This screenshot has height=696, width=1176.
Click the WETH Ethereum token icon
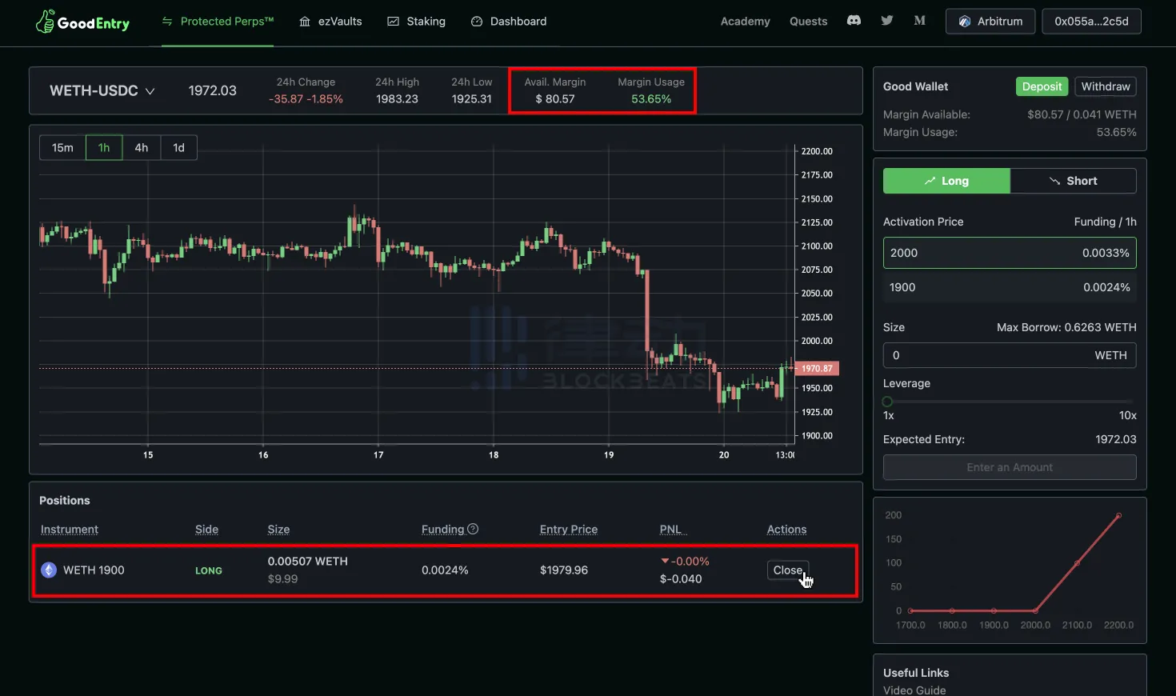click(x=49, y=570)
